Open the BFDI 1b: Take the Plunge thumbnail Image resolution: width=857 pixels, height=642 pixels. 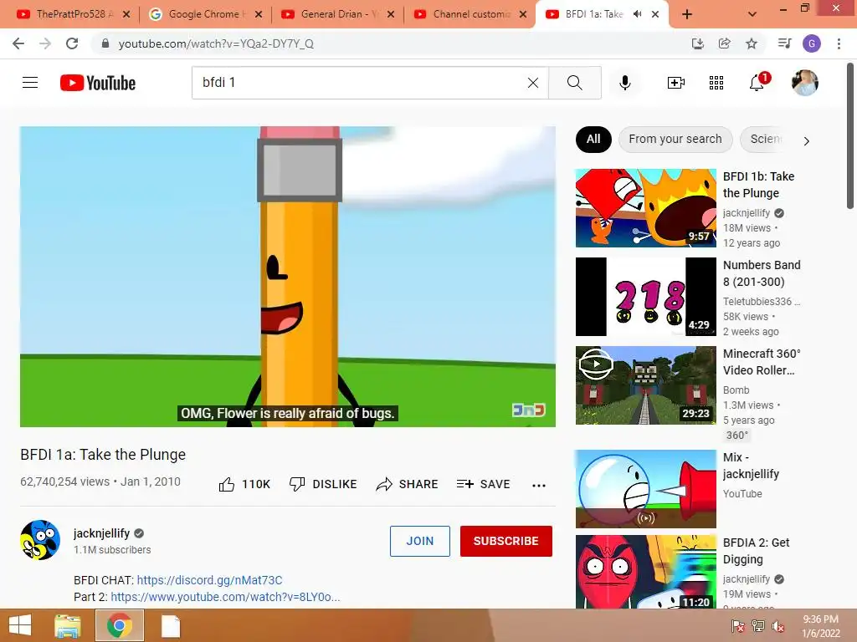tap(645, 208)
